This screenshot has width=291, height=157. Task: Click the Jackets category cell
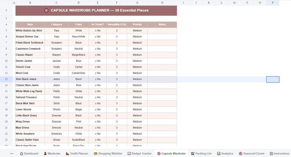click(x=56, y=61)
